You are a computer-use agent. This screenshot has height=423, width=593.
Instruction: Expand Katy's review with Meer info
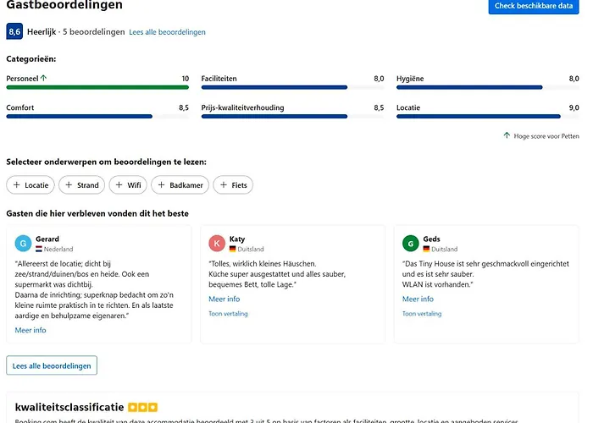224,299
